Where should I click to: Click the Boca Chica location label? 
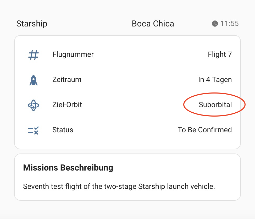pyautogui.click(x=153, y=24)
